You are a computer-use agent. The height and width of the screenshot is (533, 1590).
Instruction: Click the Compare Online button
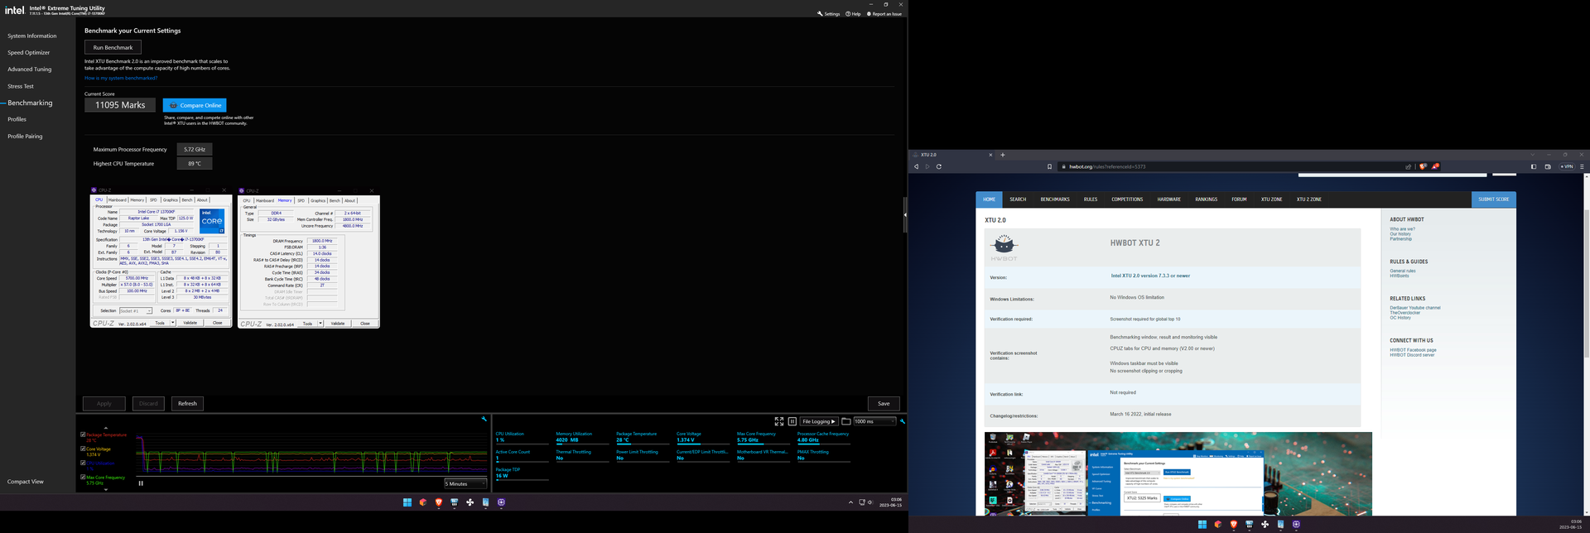tap(195, 105)
